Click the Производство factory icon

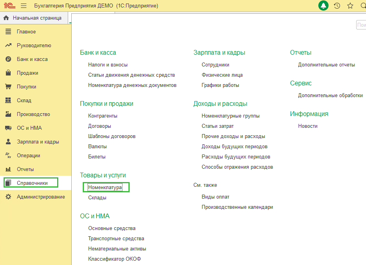(x=8, y=114)
